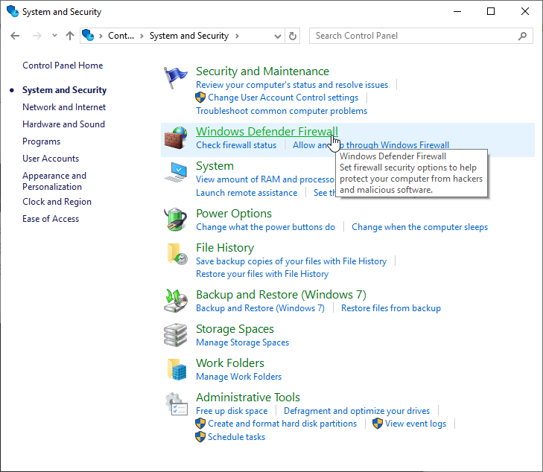Image resolution: width=543 pixels, height=472 pixels.
Task: Click Review your computer's status and resolve issues
Action: [292, 85]
